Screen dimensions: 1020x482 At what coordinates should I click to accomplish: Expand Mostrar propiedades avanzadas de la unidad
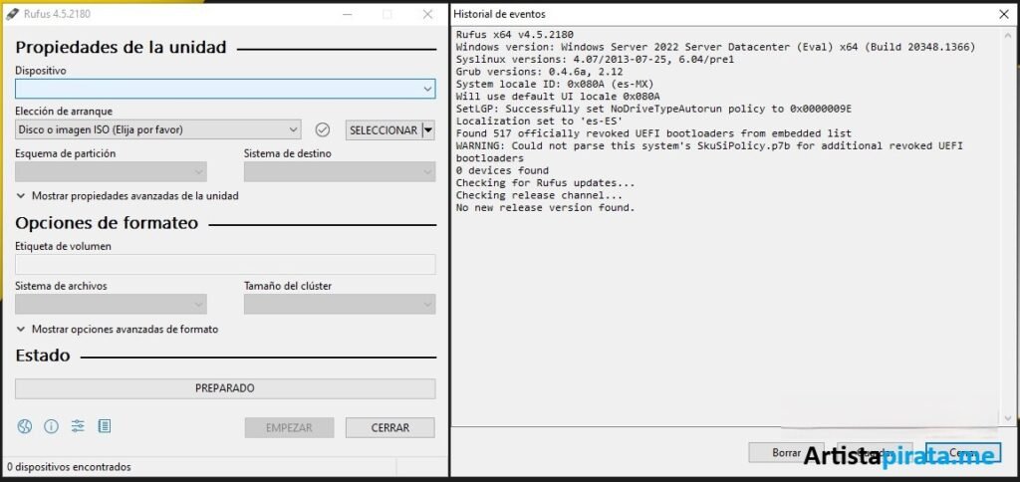click(x=127, y=196)
